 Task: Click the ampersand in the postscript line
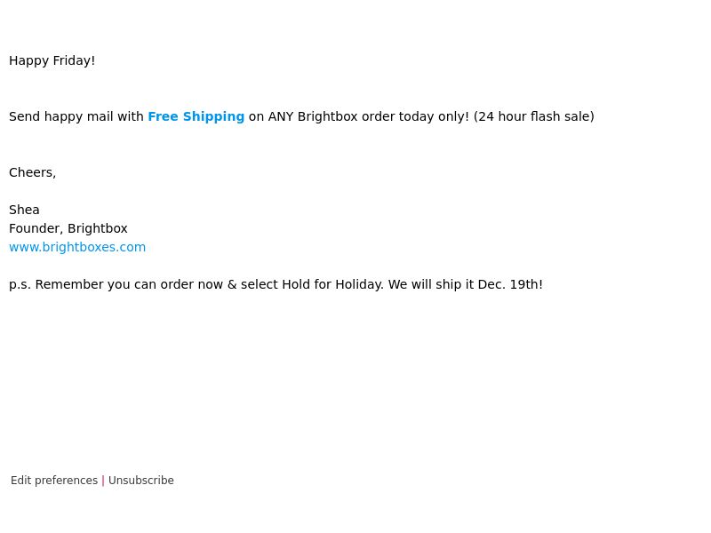coord(232,284)
